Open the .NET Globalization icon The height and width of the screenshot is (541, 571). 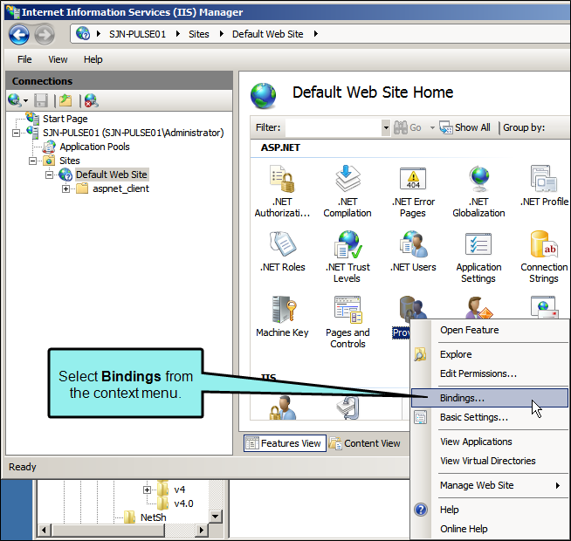(478, 179)
